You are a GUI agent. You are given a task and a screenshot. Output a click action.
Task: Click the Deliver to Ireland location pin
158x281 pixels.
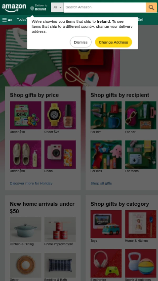(x=32, y=8)
